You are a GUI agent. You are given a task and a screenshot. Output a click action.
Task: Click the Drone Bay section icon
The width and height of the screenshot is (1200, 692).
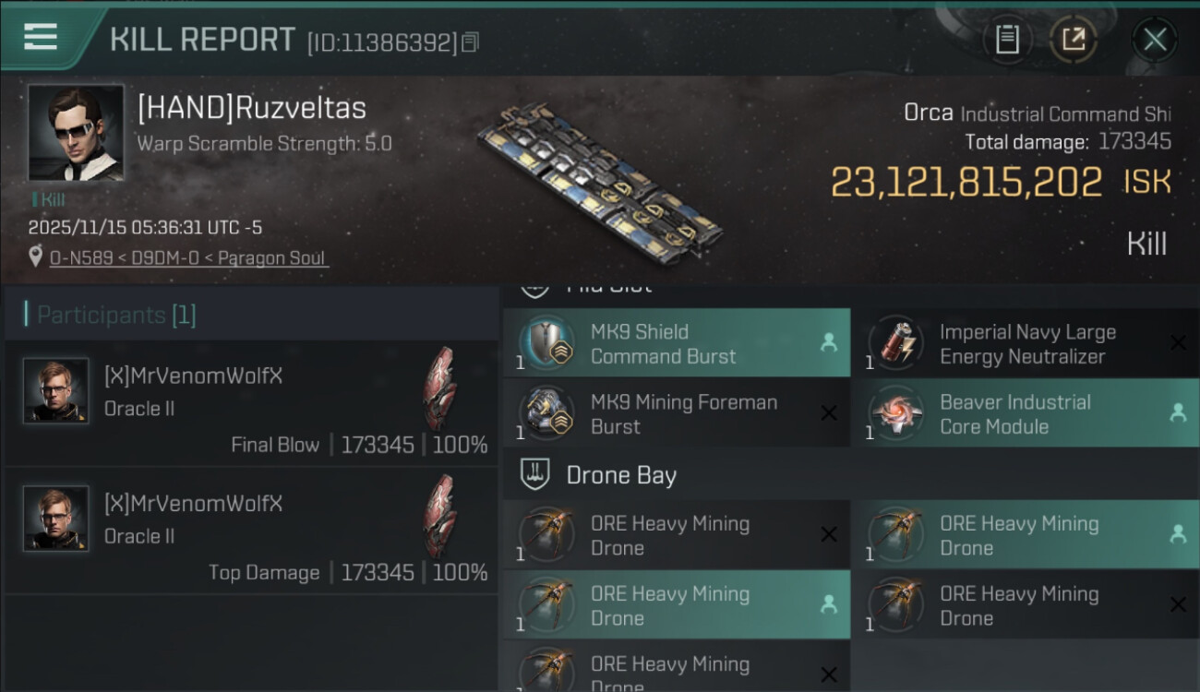tap(535, 475)
